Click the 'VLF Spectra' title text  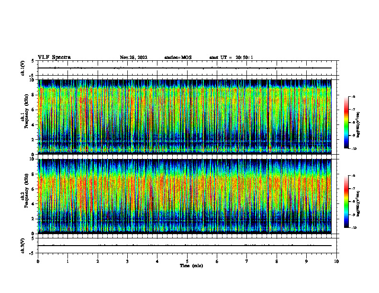click(54, 57)
